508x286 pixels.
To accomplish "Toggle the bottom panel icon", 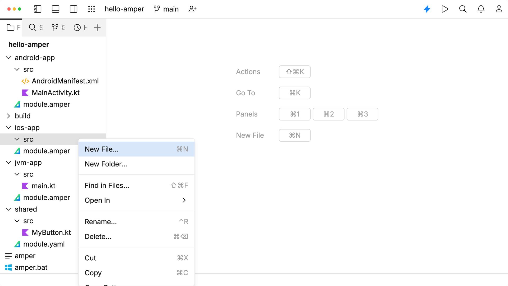I will tap(56, 9).
